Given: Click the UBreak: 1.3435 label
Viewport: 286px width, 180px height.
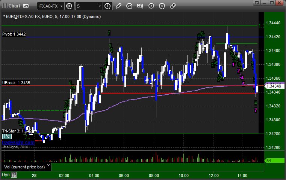Looking at the screenshot, I should point(16,83).
